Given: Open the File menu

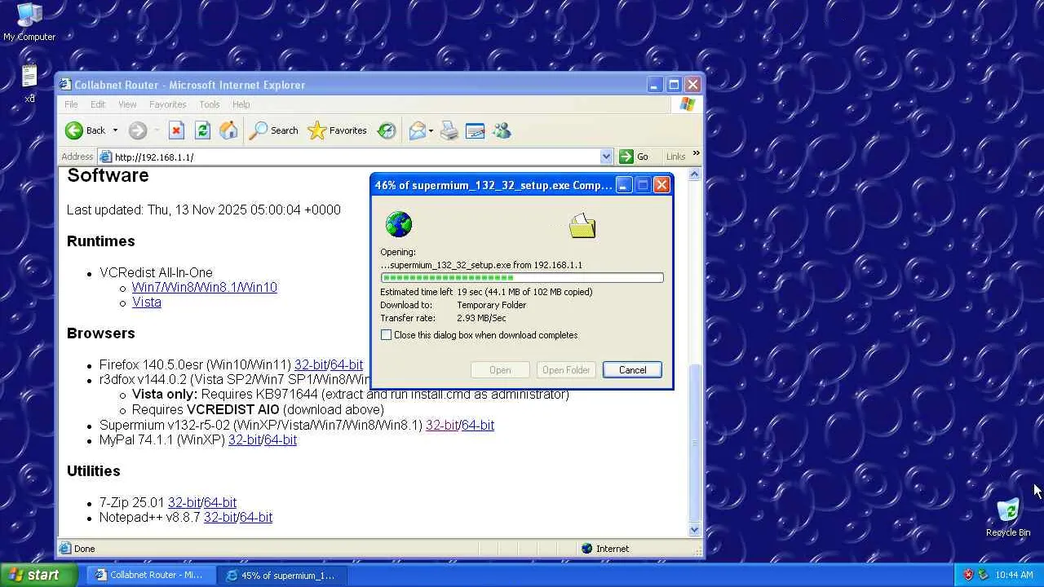Looking at the screenshot, I should (71, 104).
